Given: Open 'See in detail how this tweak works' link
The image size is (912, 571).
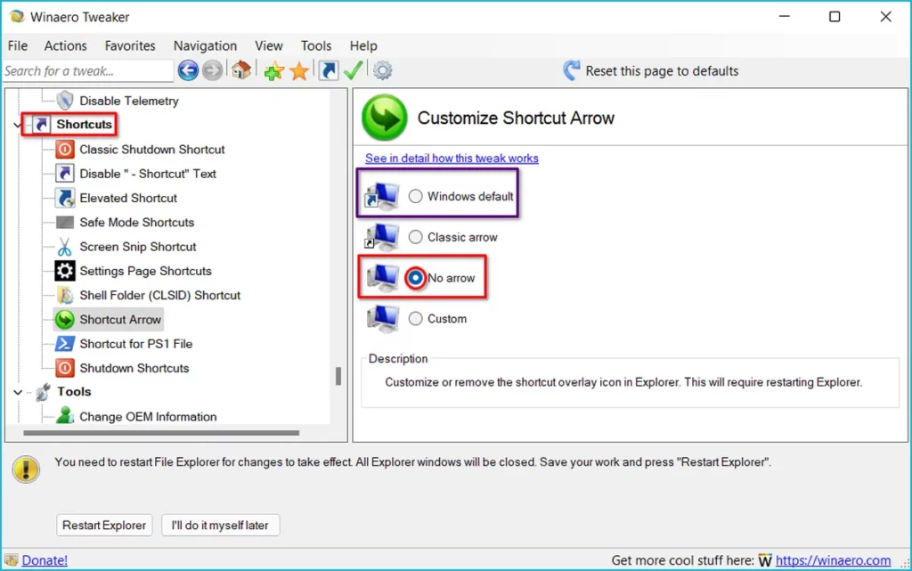Looking at the screenshot, I should 452,159.
